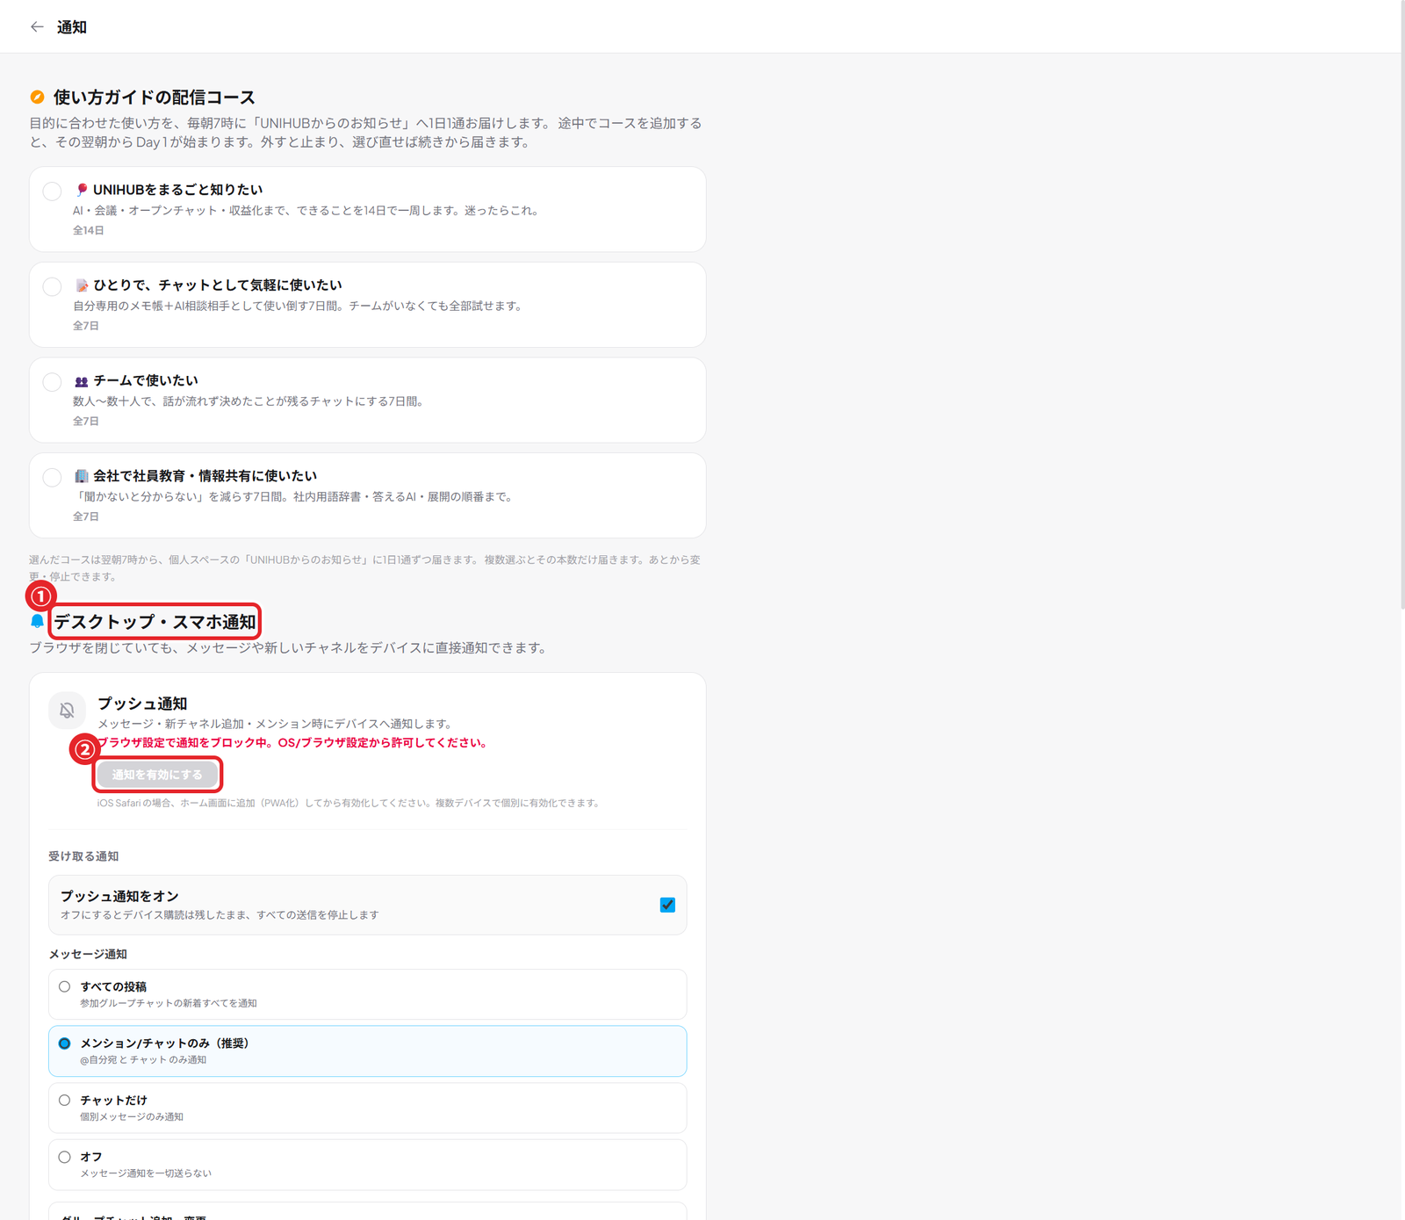Click the 通知を有効にする button
Image resolution: width=1405 pixels, height=1220 pixels.
pos(157,775)
